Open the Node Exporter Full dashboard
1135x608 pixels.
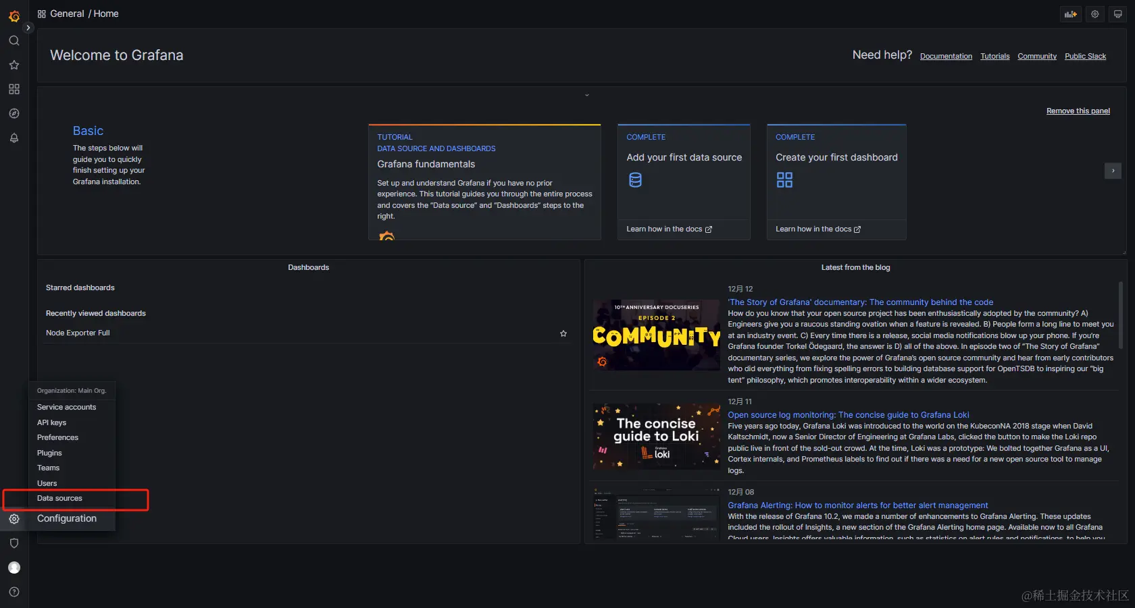pos(78,333)
